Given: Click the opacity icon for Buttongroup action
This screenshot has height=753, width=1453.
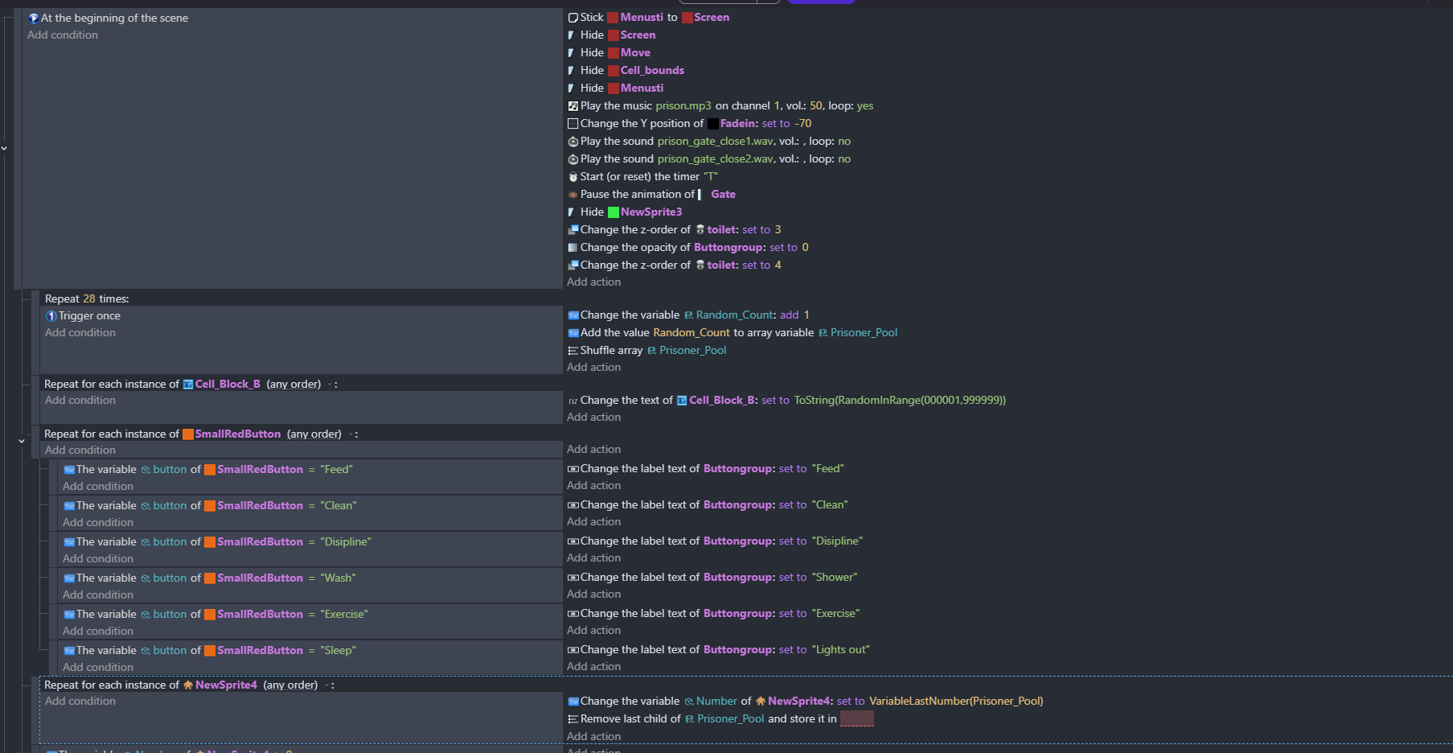Looking at the screenshot, I should [x=573, y=248].
